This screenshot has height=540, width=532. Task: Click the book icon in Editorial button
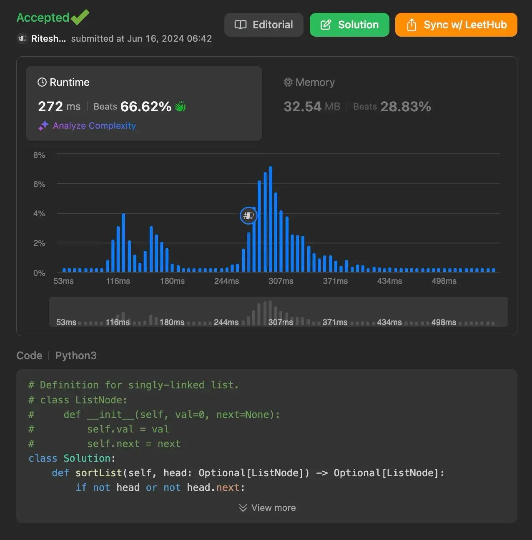tap(241, 25)
